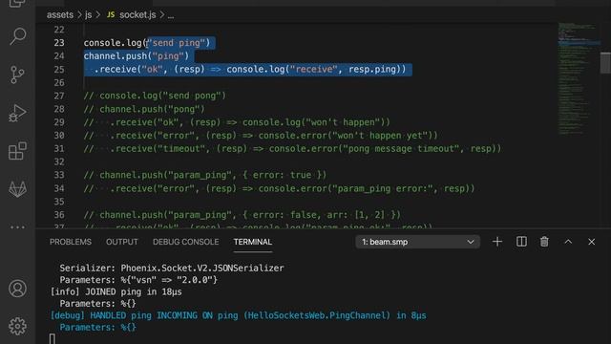Open the Manage settings gear
The image size is (611, 344).
pyautogui.click(x=17, y=326)
